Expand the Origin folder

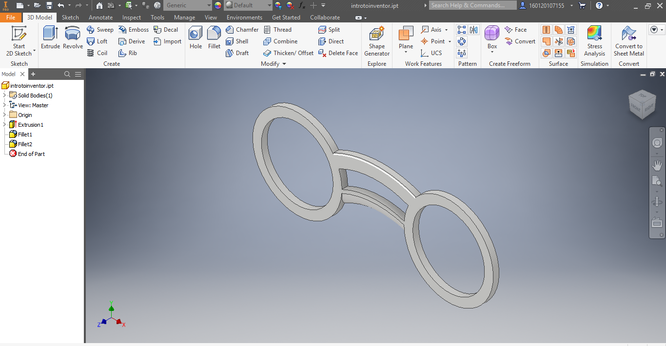tap(4, 115)
